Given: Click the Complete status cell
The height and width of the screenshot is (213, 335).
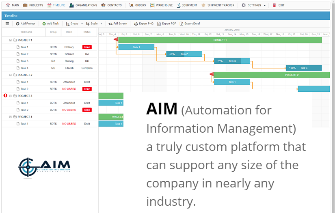Looking at the screenshot, I should click(x=87, y=68).
